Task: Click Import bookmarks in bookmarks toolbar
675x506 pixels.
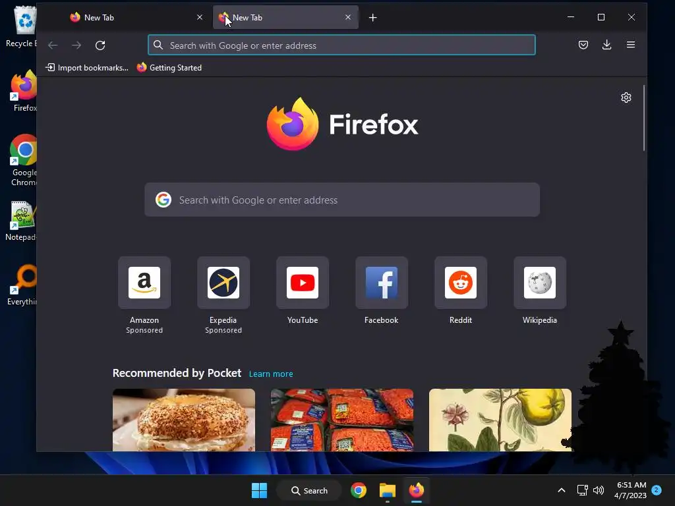Action: pos(87,68)
